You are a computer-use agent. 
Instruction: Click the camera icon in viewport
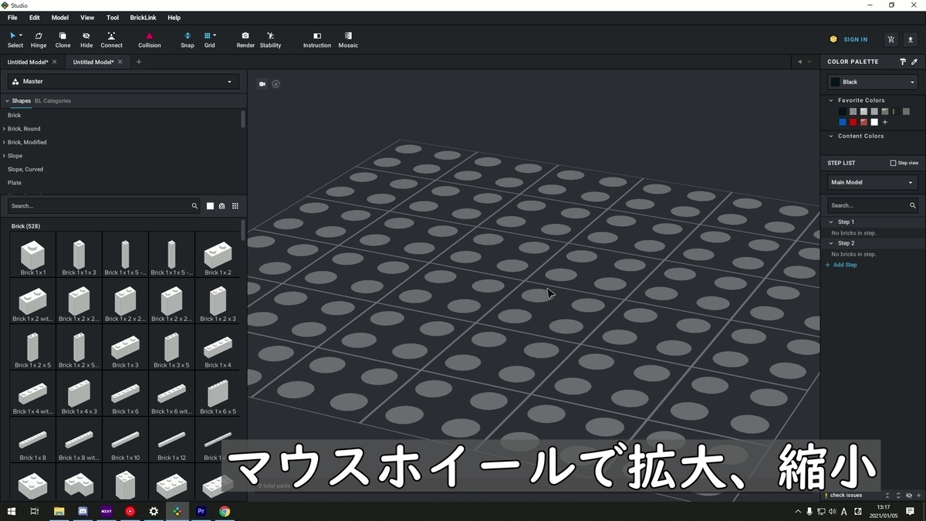tap(262, 84)
